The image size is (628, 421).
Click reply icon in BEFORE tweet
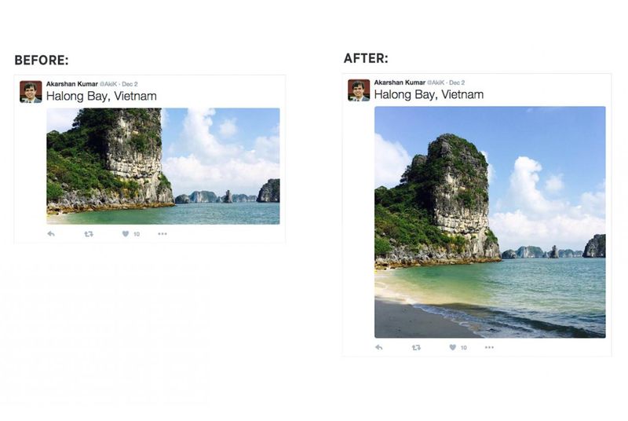tap(51, 234)
